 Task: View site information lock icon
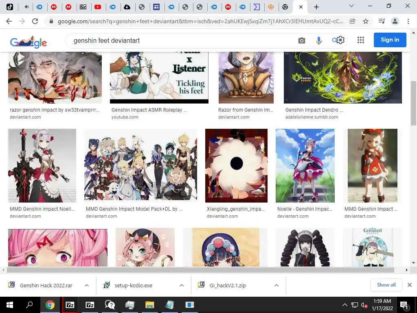point(51,21)
